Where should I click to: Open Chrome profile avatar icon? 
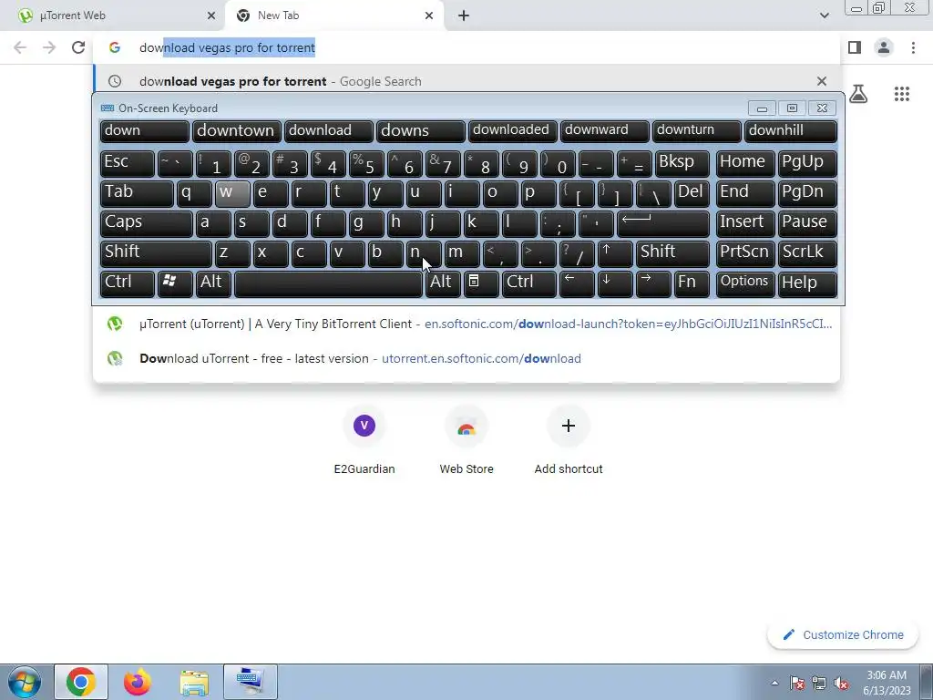(x=884, y=47)
